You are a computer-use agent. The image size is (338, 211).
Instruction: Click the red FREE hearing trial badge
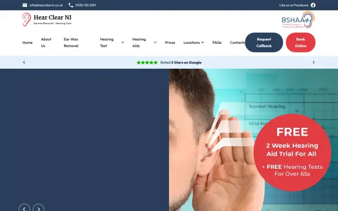click(292, 152)
